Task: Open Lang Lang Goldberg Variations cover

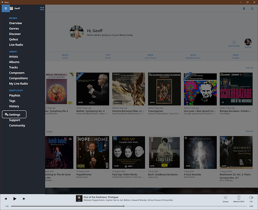Action: coord(164,152)
